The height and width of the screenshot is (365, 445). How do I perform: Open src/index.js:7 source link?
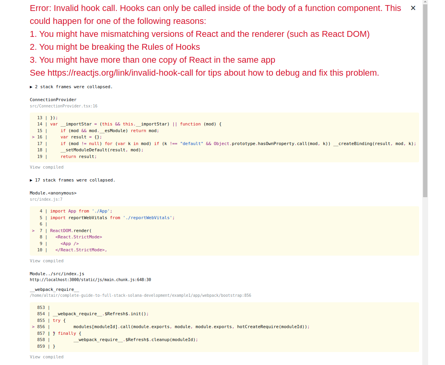(46, 200)
